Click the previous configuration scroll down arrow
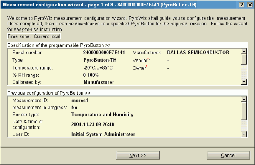Image resolution: width=255 pixels, height=165 pixels. [244, 134]
